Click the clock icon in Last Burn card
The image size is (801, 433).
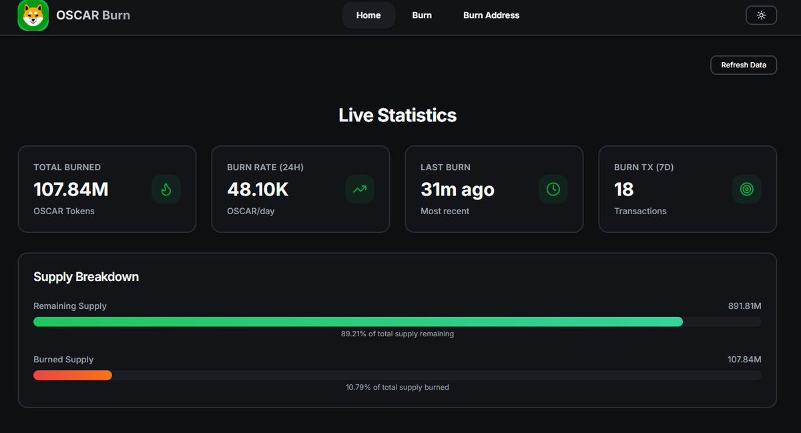[553, 189]
